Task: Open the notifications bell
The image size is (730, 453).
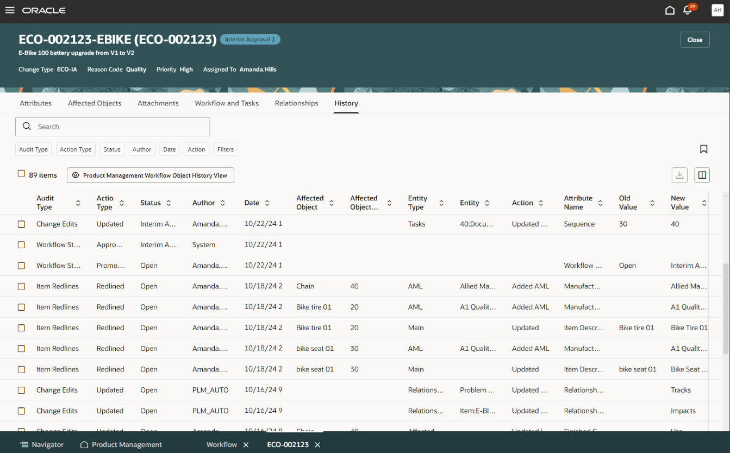Action: (688, 10)
